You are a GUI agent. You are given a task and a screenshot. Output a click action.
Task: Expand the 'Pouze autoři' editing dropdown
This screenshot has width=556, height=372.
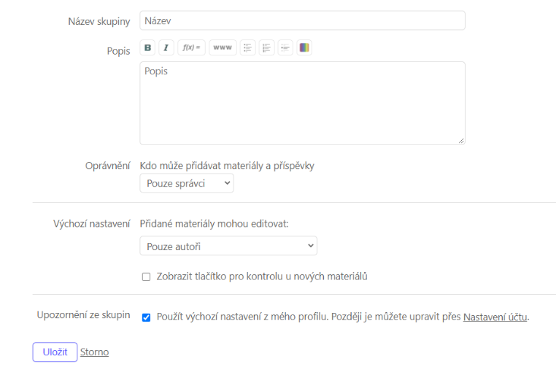(x=228, y=246)
